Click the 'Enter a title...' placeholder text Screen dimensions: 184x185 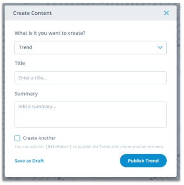pyautogui.click(x=33, y=78)
